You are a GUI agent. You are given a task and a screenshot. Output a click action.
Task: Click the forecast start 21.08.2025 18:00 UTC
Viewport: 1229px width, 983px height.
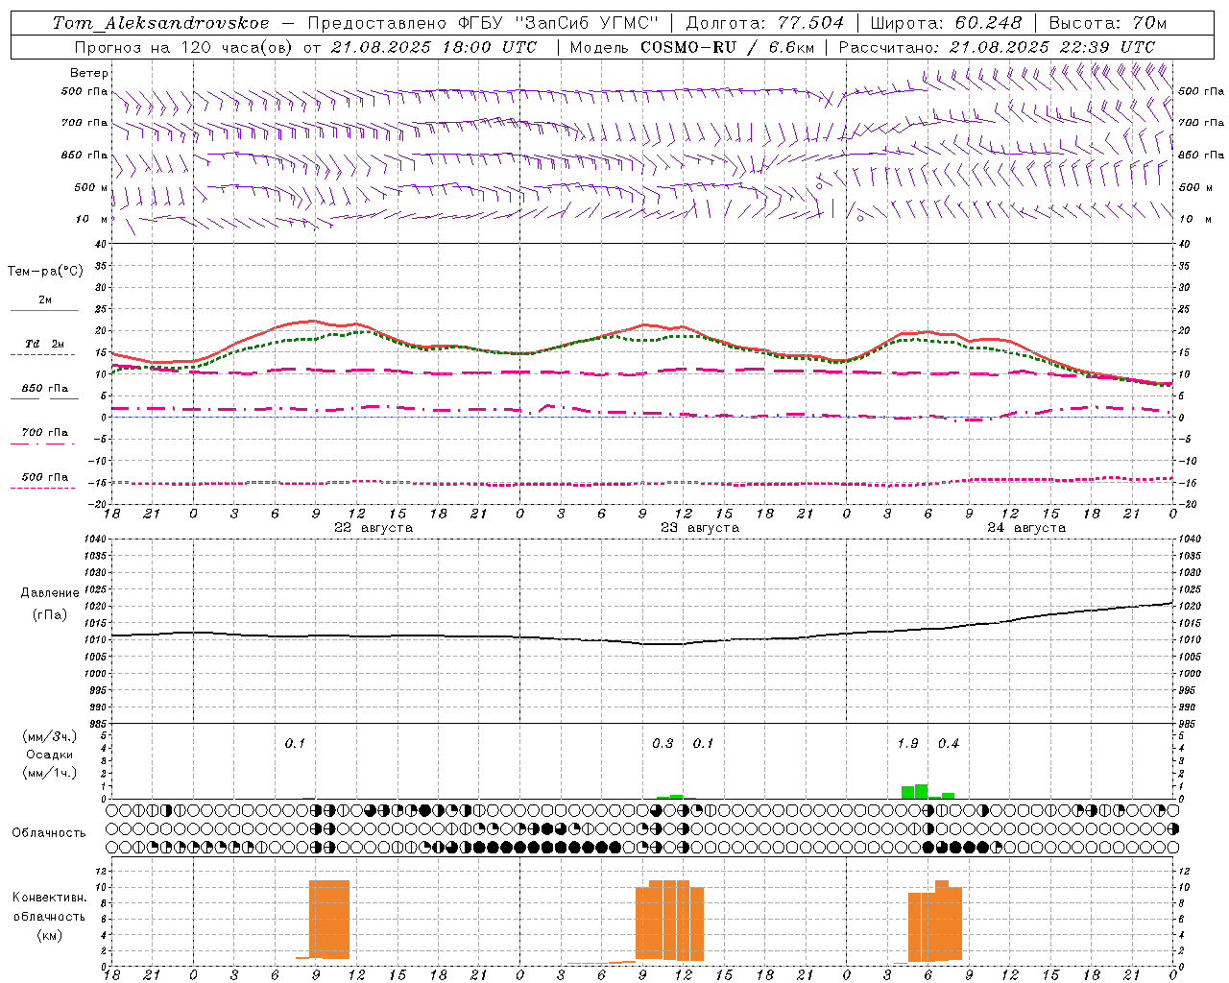(434, 46)
